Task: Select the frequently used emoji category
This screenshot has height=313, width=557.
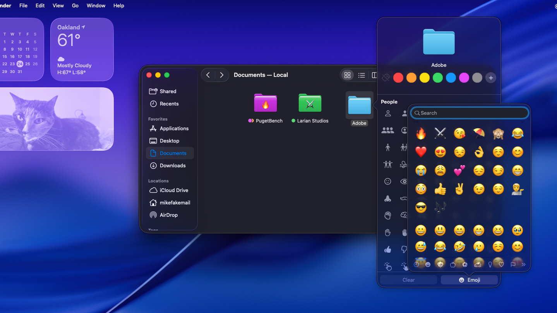Action: (416, 264)
